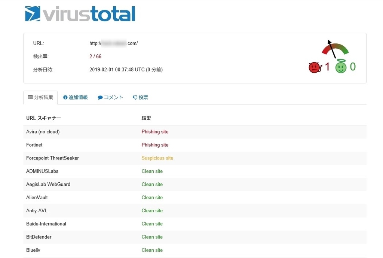Click the 分析日時 label
The image size is (383, 258).
pos(43,70)
